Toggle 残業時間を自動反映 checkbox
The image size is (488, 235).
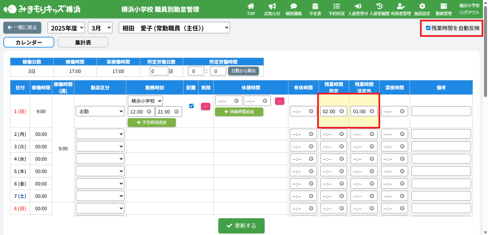point(428,28)
